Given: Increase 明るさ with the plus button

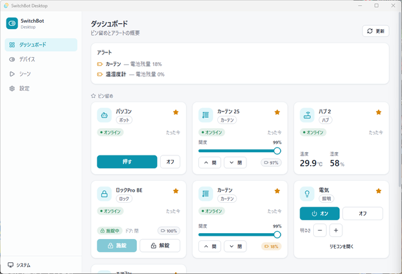Looking at the screenshot, I should (x=336, y=231).
